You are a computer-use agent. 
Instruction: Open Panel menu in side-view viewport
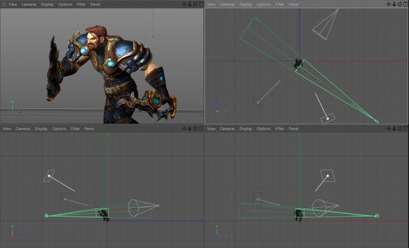click(x=89, y=129)
